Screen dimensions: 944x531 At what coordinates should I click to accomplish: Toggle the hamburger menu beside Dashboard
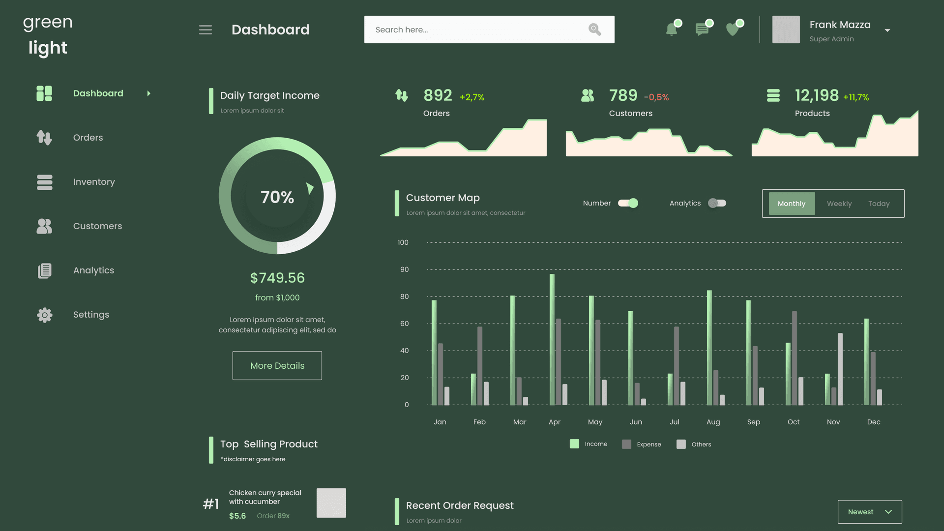coord(206,29)
